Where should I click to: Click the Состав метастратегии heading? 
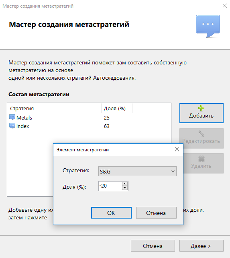click(39, 94)
